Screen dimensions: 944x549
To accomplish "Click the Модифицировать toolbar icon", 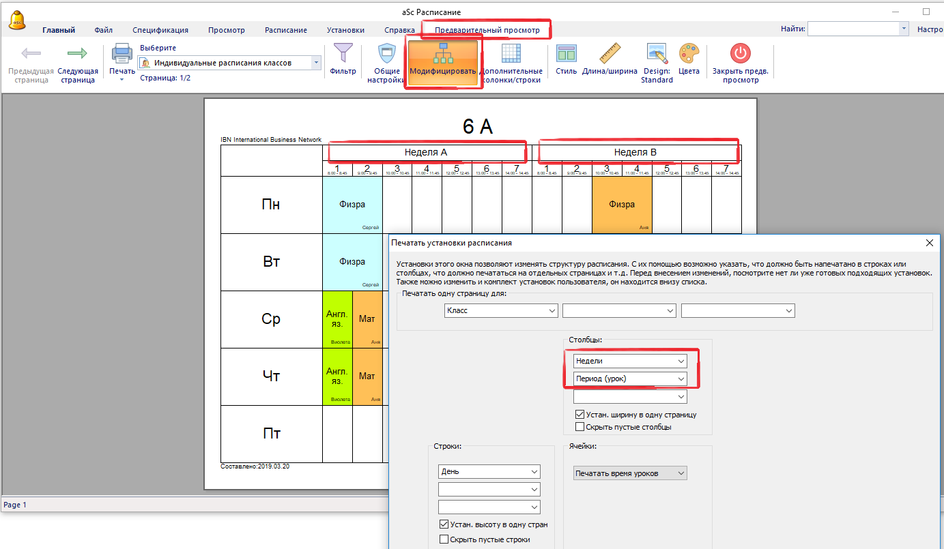I will [443, 55].
